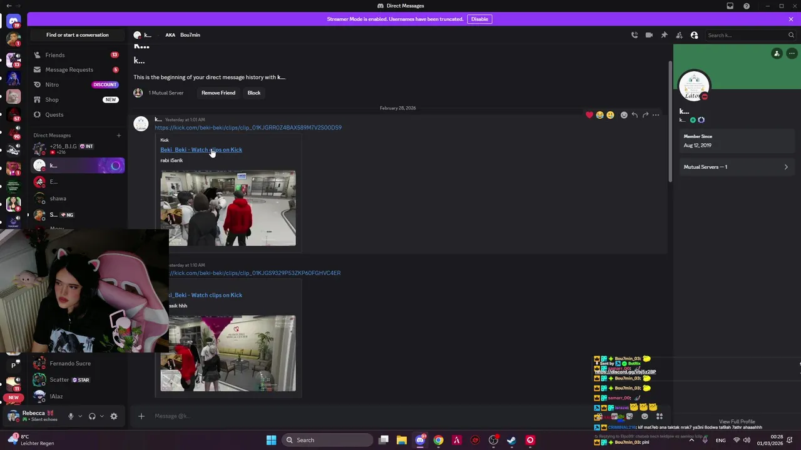801x450 pixels.
Task: Open the Friends tab
Action: 77,55
